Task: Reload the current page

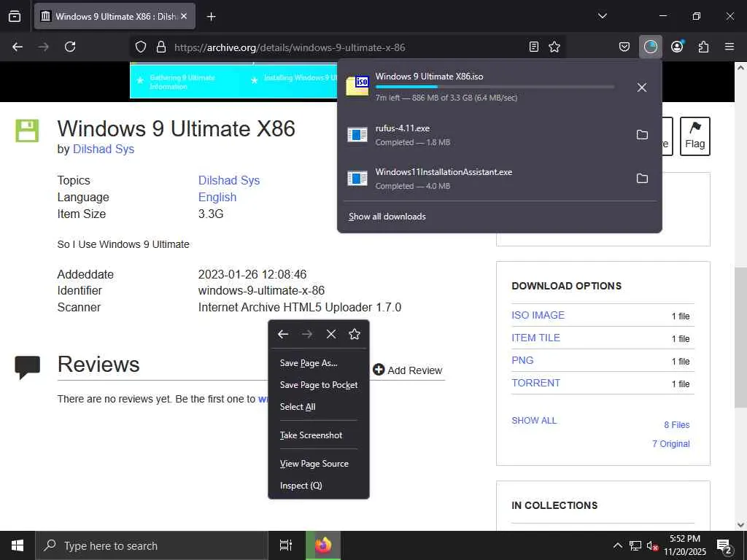Action: tap(70, 47)
